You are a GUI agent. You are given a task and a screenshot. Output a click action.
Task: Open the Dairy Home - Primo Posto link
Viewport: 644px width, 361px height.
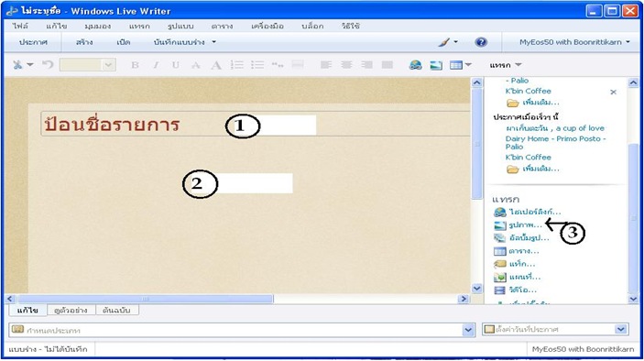pyautogui.click(x=555, y=143)
